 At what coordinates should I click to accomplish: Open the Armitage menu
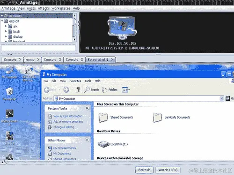8,8
